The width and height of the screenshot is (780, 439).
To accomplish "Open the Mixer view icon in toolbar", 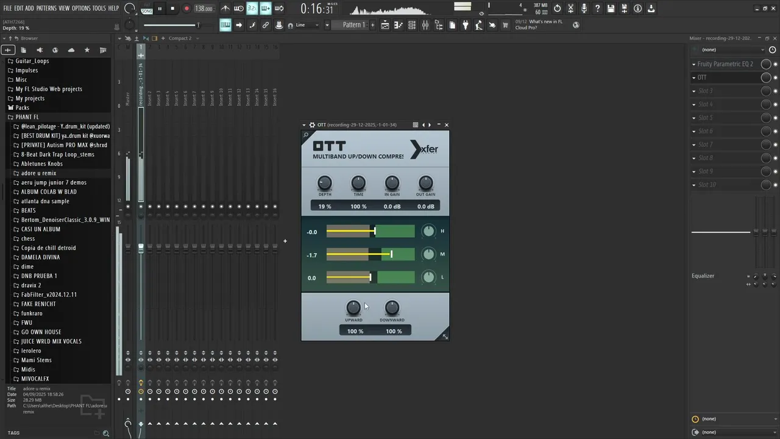I will point(425,25).
